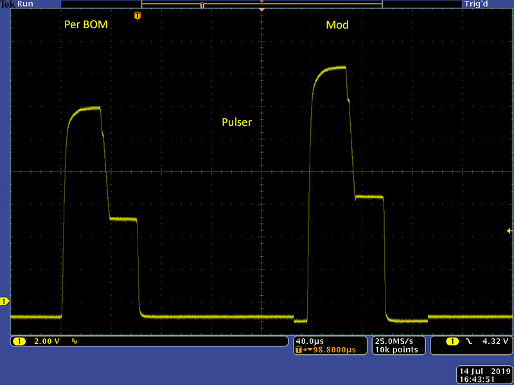Click the channel 1 badge in vertical readout
Image resolution: width=514 pixels, height=385 pixels.
20,341
